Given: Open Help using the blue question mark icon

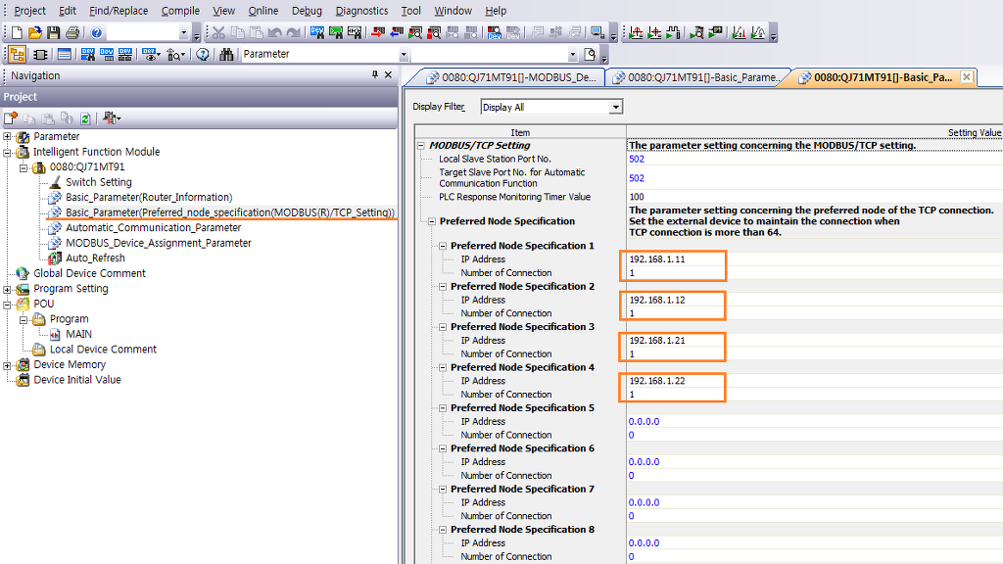Looking at the screenshot, I should (x=97, y=32).
